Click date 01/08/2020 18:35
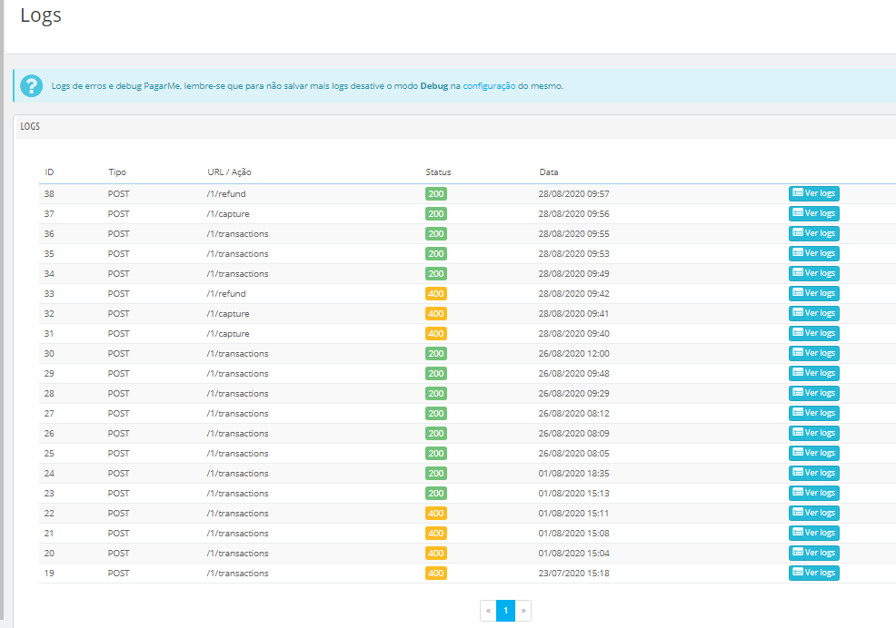The height and width of the screenshot is (628, 896). pos(573,474)
